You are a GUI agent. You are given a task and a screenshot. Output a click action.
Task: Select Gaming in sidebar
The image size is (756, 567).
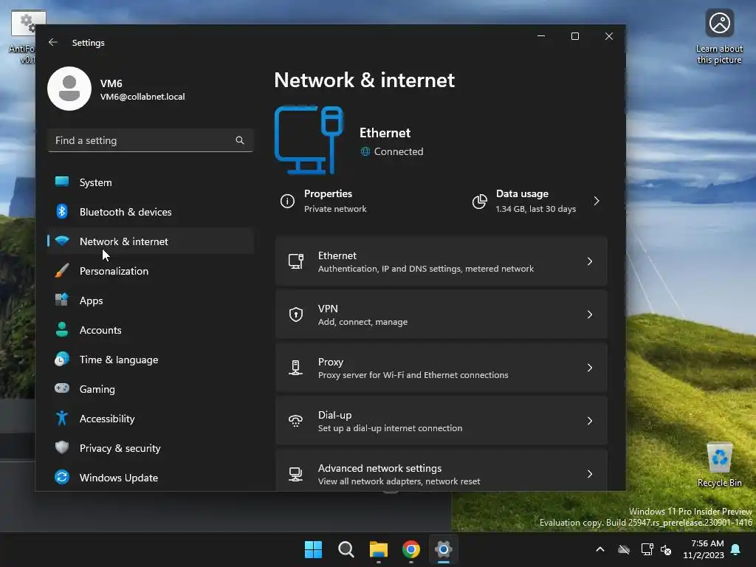click(x=151, y=389)
